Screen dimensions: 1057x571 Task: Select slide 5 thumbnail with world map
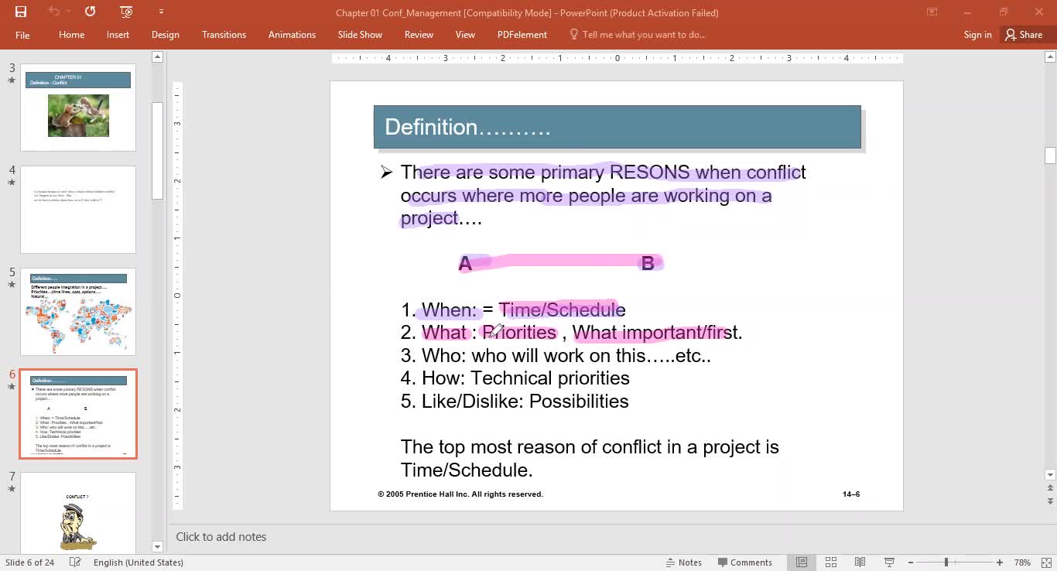78,312
